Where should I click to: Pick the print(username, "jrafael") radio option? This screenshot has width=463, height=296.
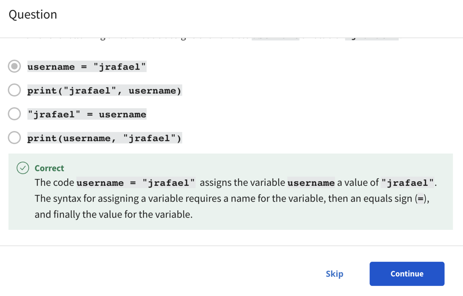tap(14, 138)
